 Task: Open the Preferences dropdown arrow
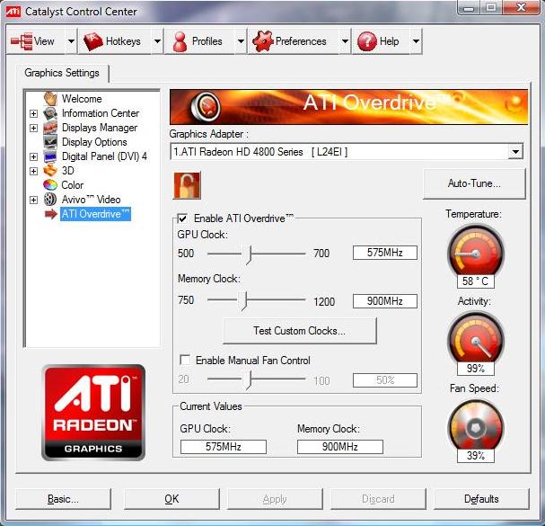[345, 41]
